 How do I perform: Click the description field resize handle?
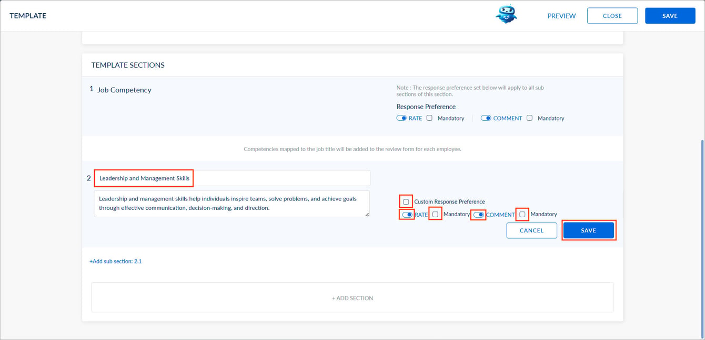coord(367,214)
